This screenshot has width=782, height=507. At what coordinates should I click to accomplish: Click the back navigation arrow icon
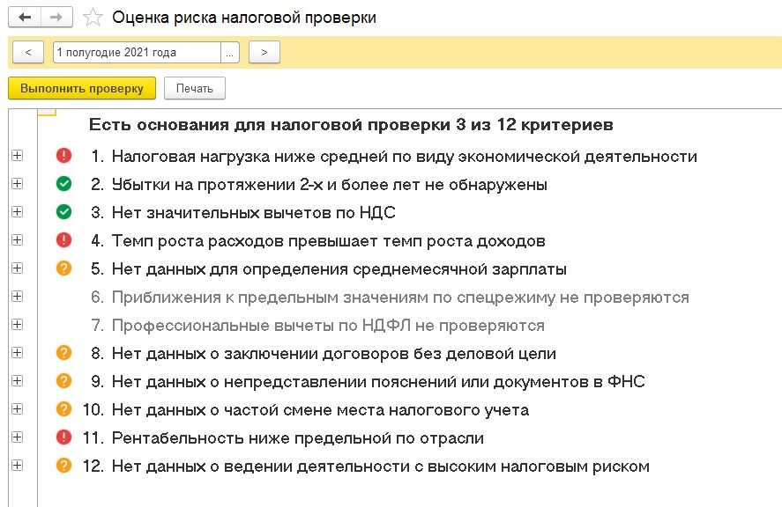pyautogui.click(x=25, y=18)
